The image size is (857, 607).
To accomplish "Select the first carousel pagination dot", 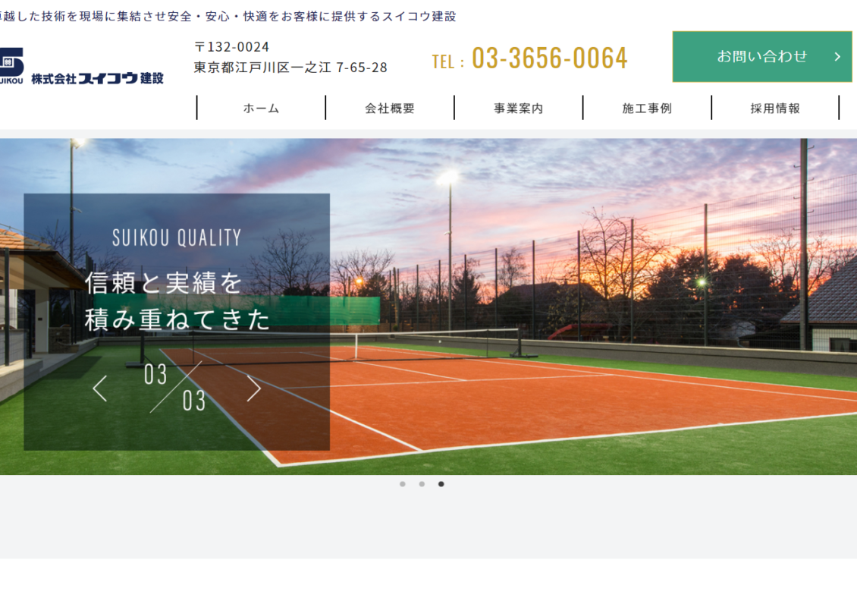I will (x=403, y=484).
